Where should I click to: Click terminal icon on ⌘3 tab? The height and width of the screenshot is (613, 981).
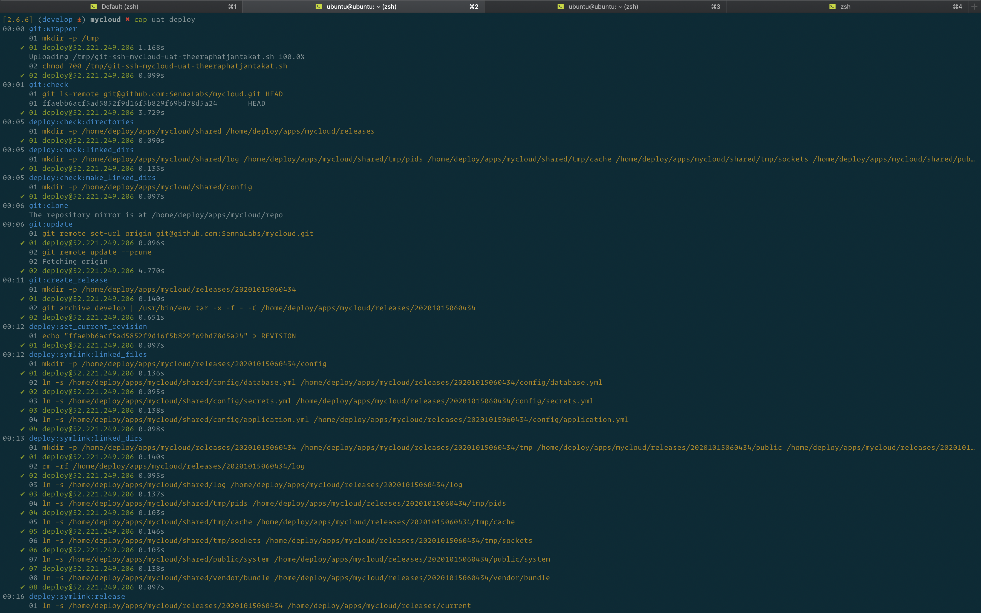(561, 7)
